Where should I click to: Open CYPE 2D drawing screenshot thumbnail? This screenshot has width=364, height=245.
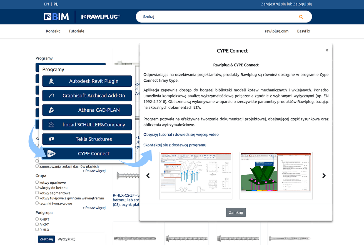pos(196,176)
